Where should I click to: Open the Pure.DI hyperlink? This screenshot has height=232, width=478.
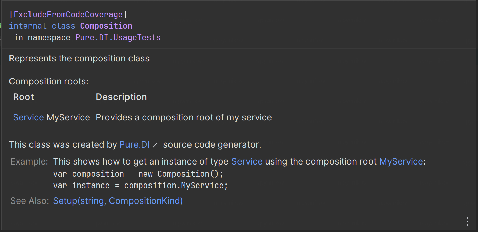click(135, 145)
